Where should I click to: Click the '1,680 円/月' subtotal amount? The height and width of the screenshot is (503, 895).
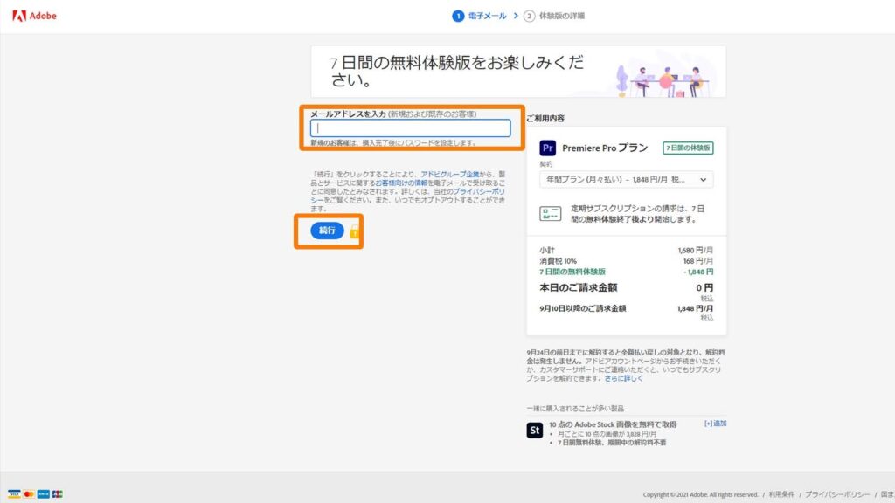[695, 251]
